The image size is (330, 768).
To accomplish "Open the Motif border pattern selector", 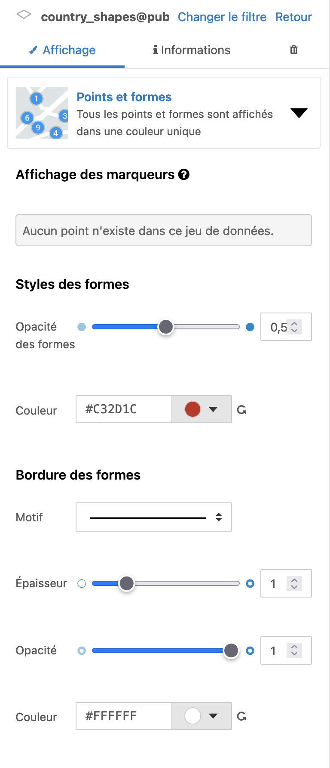I will click(154, 517).
